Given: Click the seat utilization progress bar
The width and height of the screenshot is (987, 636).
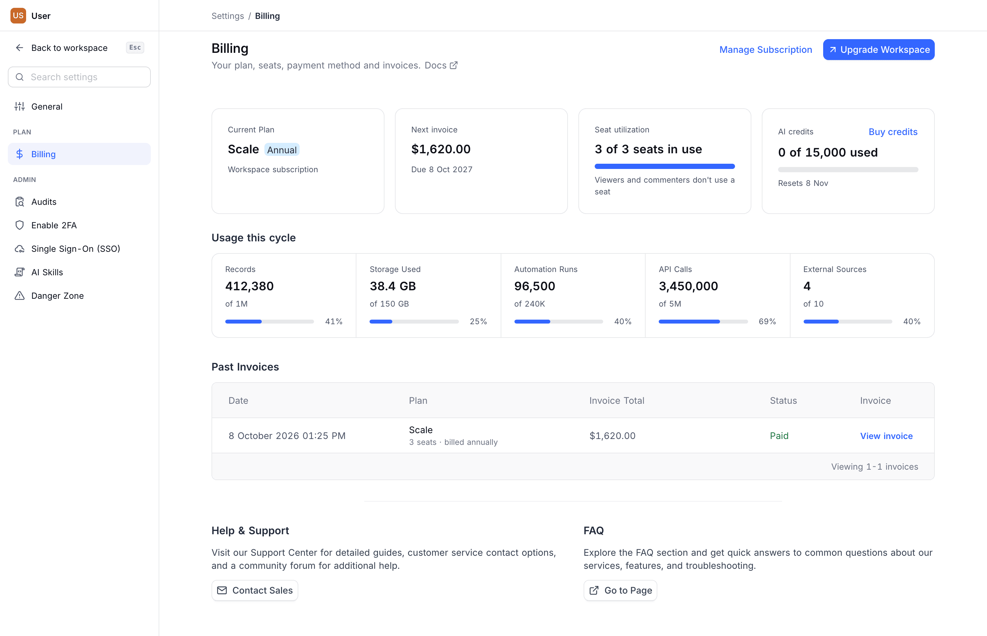Looking at the screenshot, I should (665, 166).
